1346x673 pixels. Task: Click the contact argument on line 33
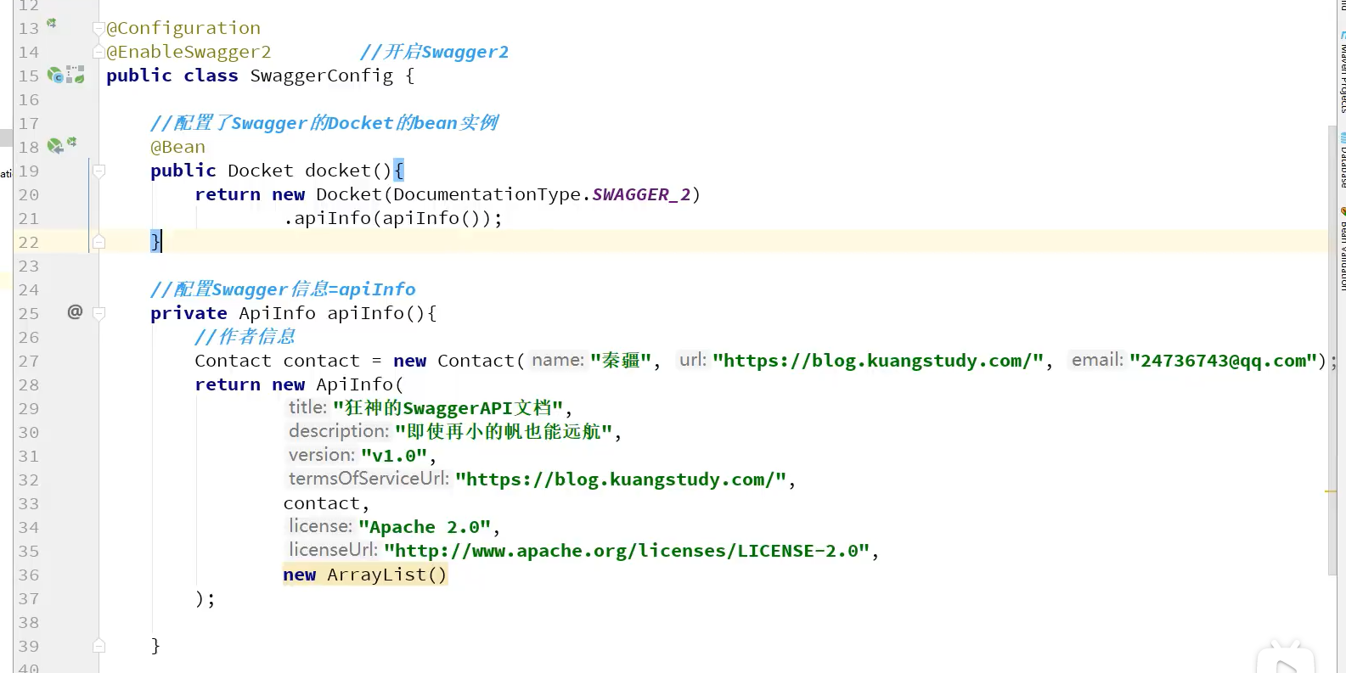pos(321,503)
